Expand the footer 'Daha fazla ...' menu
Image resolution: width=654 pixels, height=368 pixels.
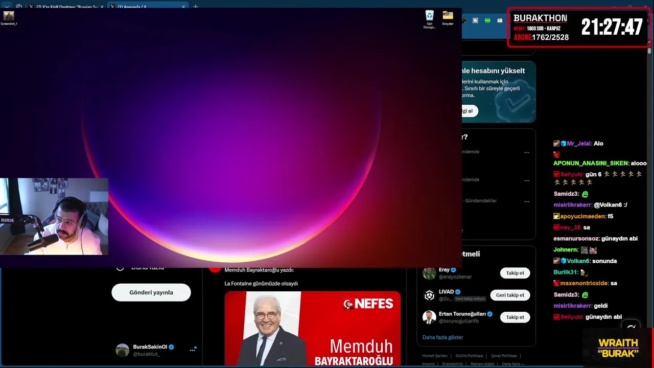pos(513,364)
